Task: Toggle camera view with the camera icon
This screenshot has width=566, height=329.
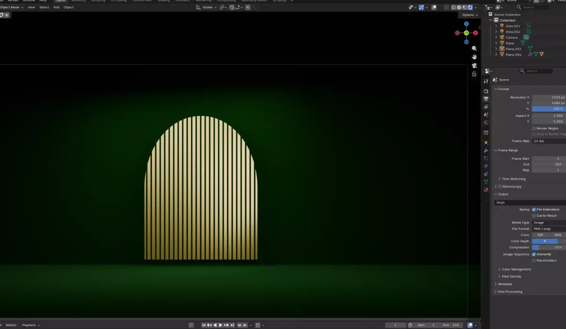Action: 474,66
